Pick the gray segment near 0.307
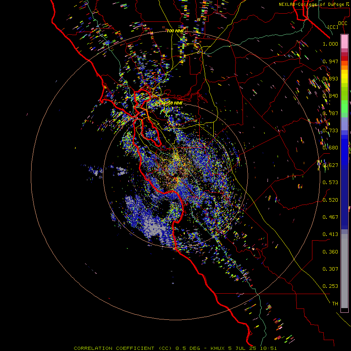Image resolution: width=351 pixels, height=351 pixels. click(344, 271)
